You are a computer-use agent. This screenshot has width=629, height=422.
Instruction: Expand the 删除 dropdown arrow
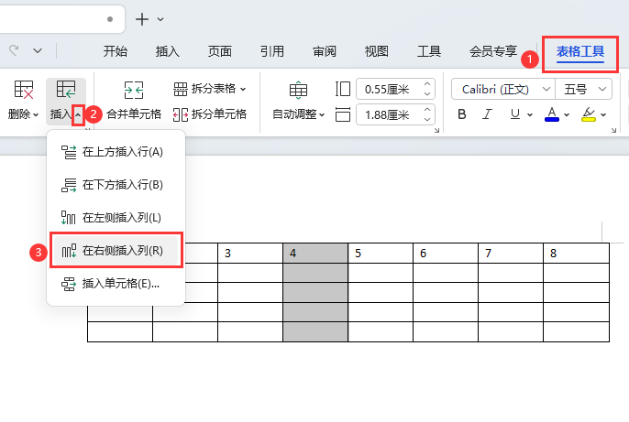click(36, 115)
